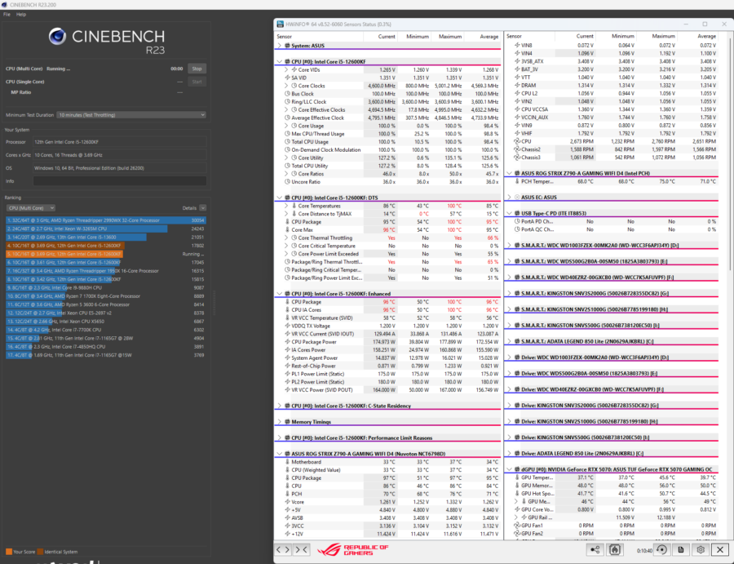Start logging with the document icon in HWiNFO
734x564 pixels.
(681, 549)
